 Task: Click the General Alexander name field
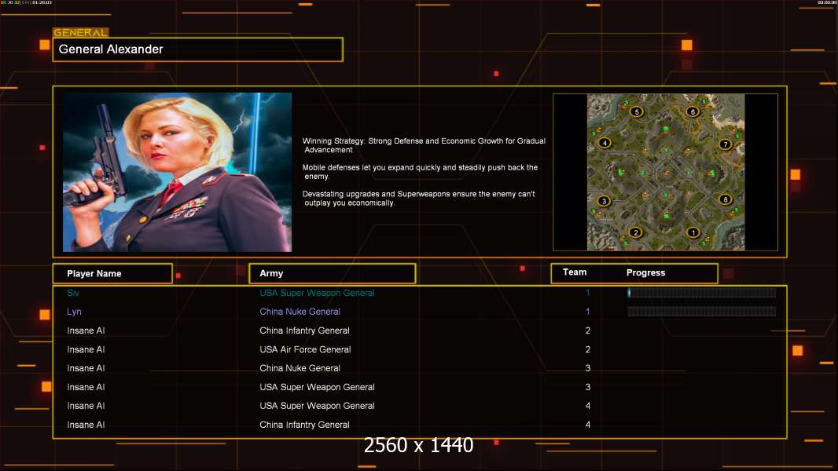[198, 49]
